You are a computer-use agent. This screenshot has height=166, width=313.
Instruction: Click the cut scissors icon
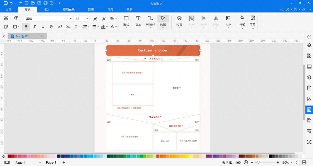[6, 18]
